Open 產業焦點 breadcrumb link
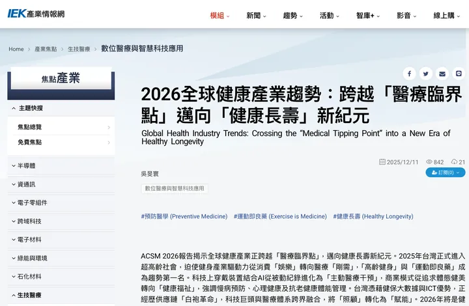Screen dimensions: 469x306 pos(46,49)
